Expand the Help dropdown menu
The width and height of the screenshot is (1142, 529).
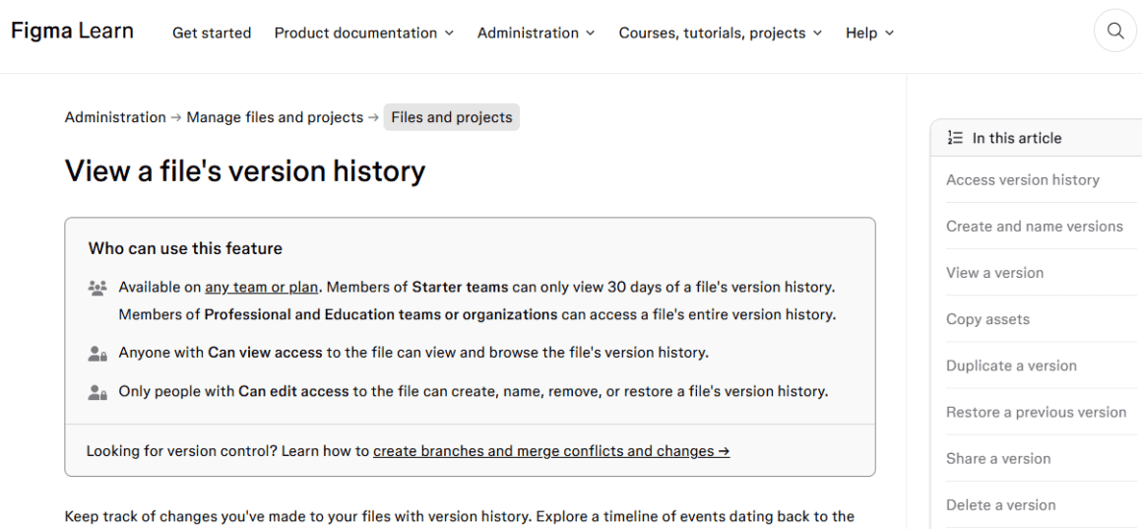point(869,33)
